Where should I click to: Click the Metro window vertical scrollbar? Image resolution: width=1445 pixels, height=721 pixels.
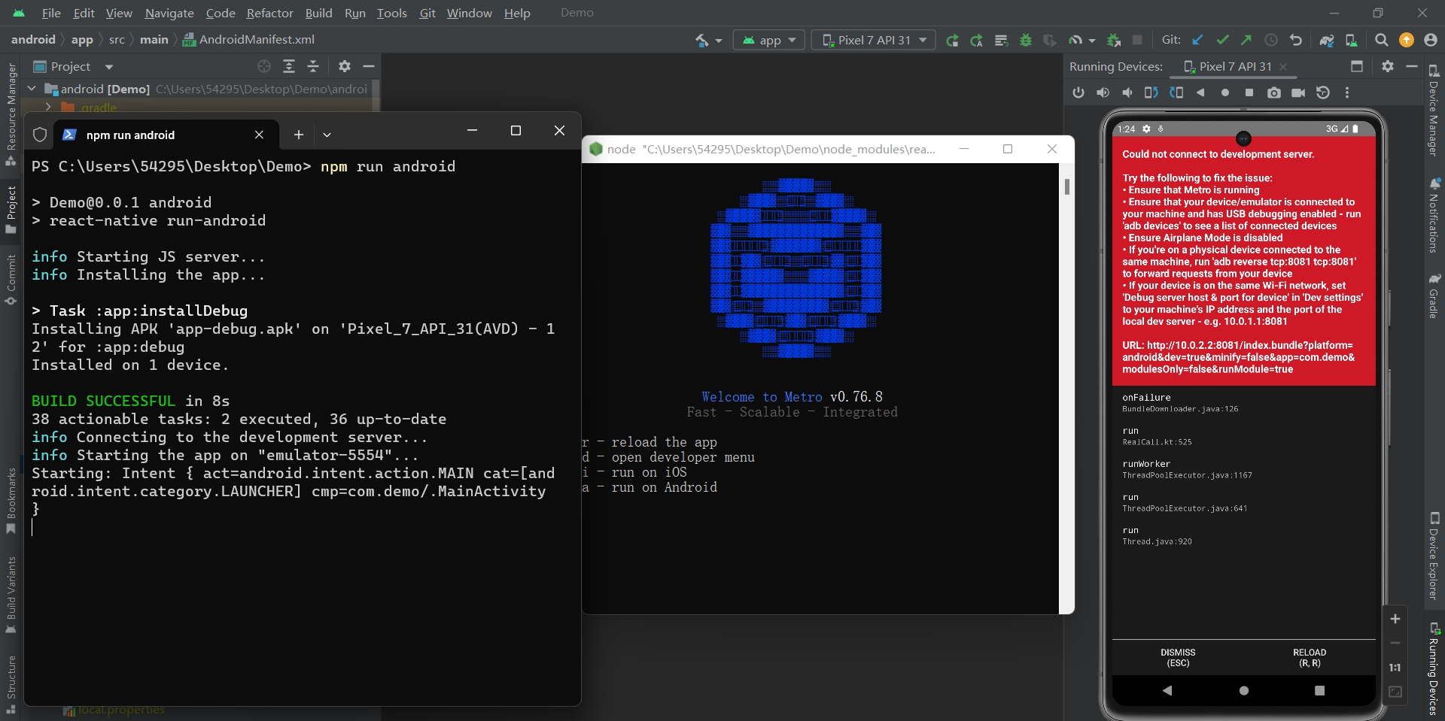pyautogui.click(x=1066, y=186)
